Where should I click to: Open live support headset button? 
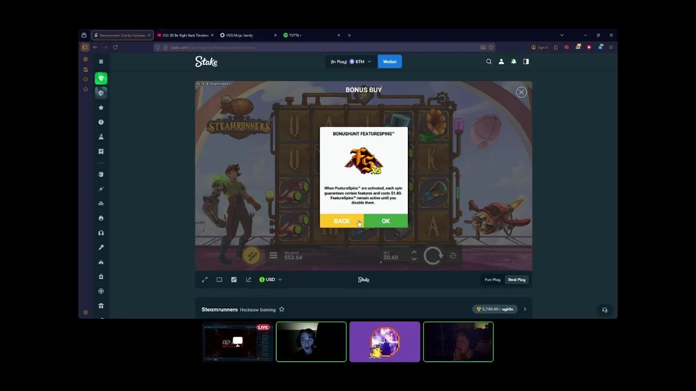[605, 310]
